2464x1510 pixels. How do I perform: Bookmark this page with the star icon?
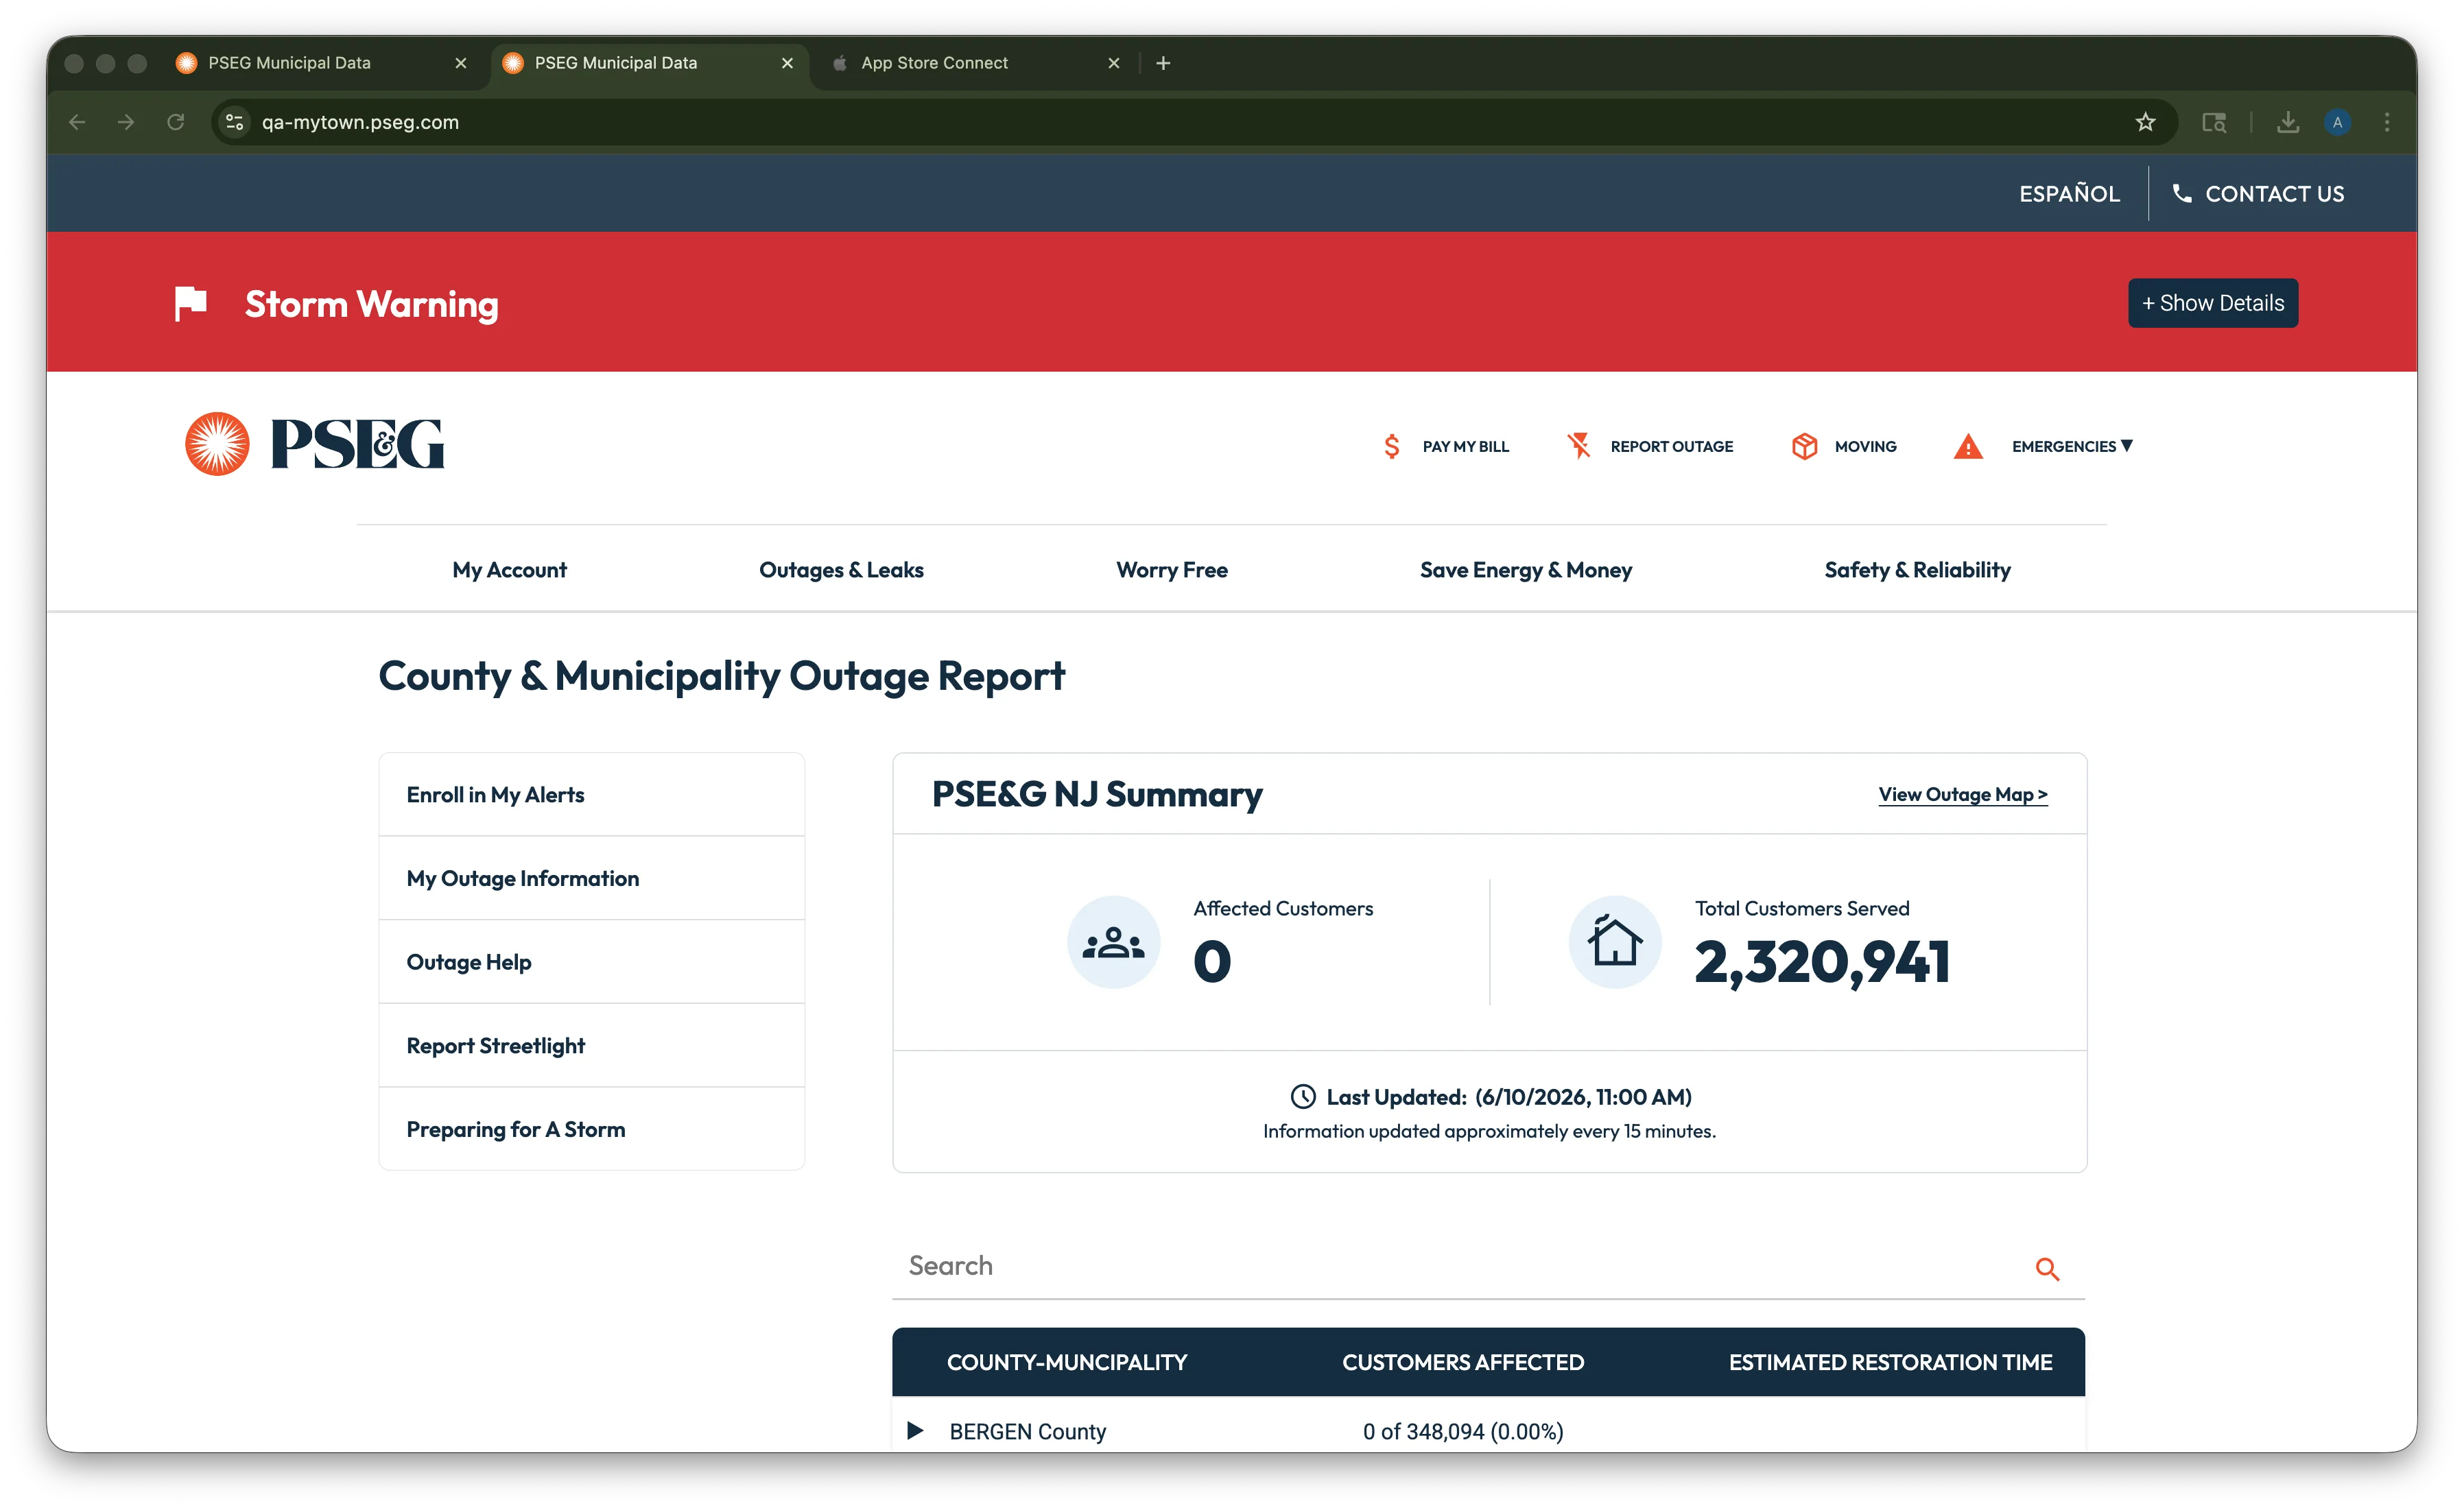tap(2145, 122)
